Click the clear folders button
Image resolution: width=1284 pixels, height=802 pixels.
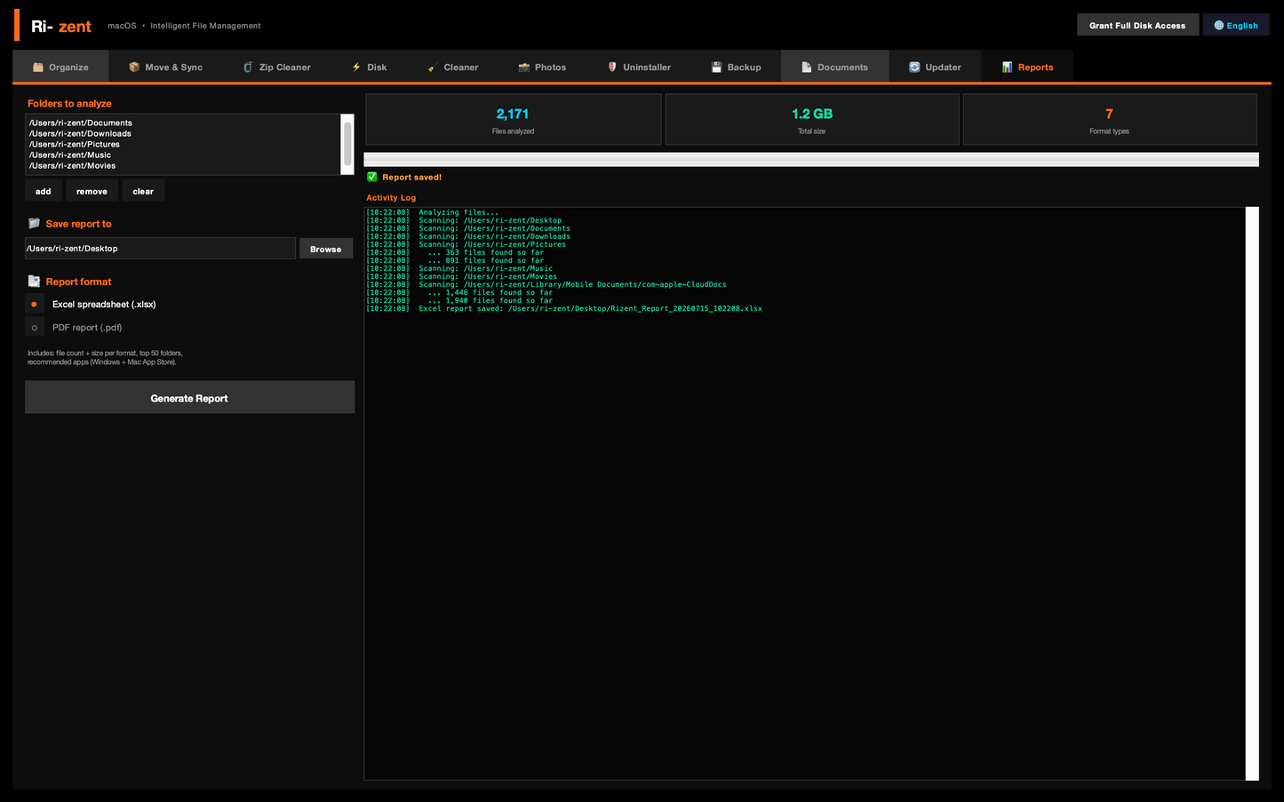pos(143,191)
